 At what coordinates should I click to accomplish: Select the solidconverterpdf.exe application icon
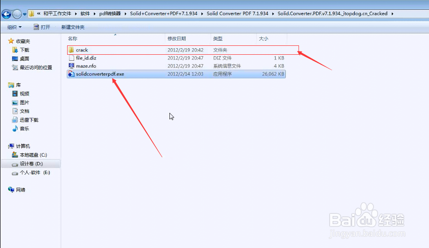click(x=71, y=74)
